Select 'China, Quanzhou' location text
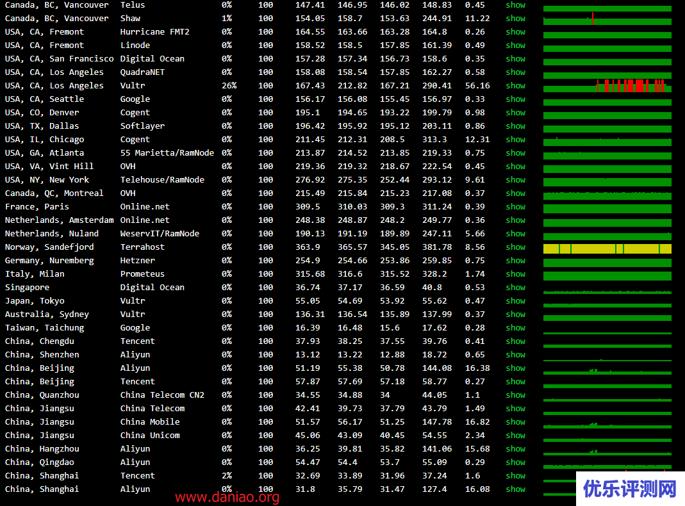 [x=42, y=395]
